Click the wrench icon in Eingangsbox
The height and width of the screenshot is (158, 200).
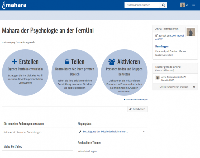pyautogui.click(x=80, y=132)
